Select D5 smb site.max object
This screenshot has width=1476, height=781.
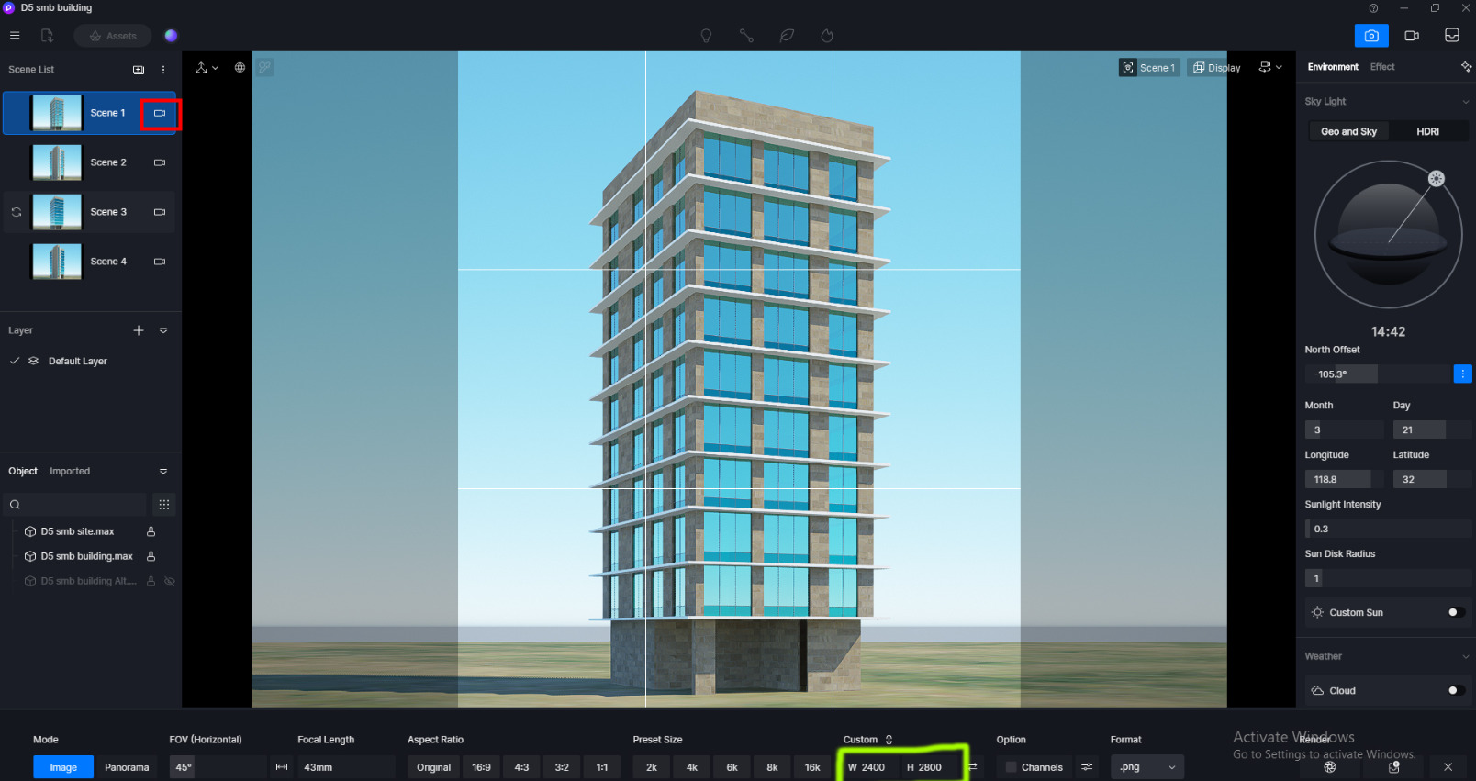78,531
